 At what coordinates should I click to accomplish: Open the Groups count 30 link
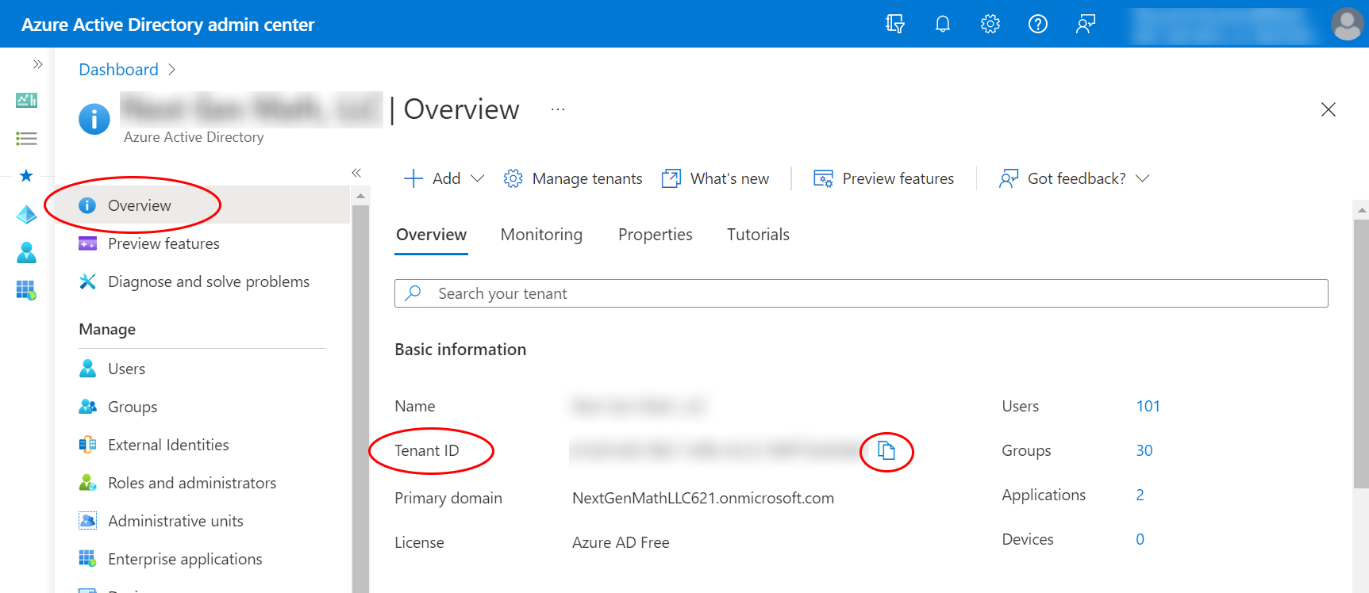click(x=1144, y=450)
